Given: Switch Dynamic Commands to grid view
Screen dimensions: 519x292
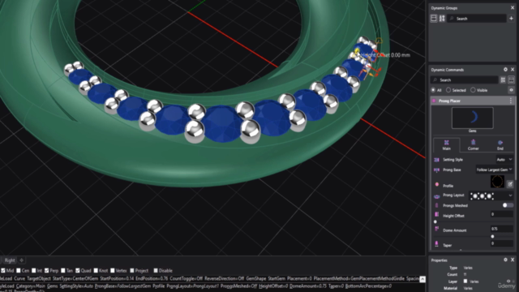Looking at the screenshot, I should click(503, 79).
